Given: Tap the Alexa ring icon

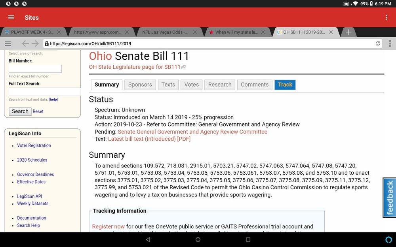Looking at the screenshot, I should tap(389, 239).
